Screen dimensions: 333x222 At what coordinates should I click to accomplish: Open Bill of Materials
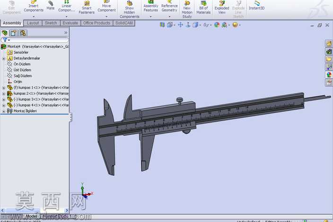pyautogui.click(x=203, y=8)
